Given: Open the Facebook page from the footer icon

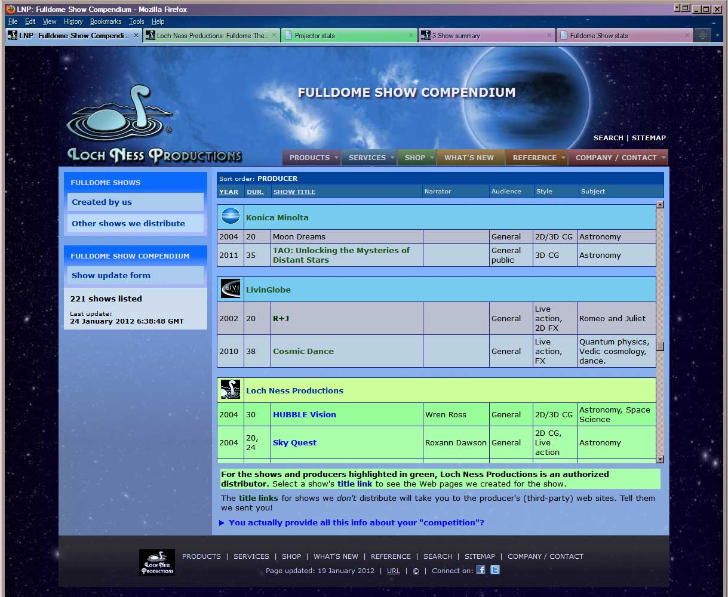Looking at the screenshot, I should pos(481,570).
